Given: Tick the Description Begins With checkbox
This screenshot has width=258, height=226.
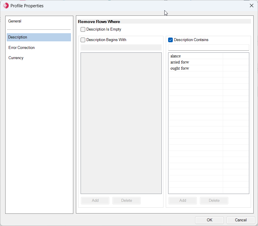Looking at the screenshot, I should (83, 40).
